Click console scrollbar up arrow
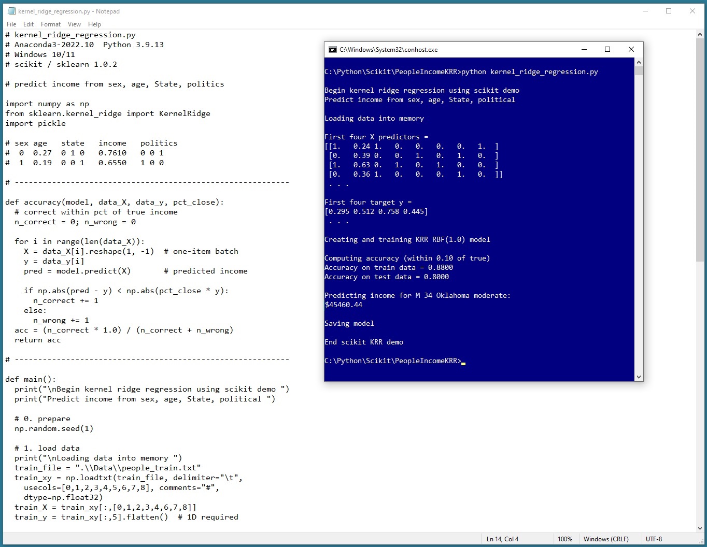707x547 pixels. (639, 62)
